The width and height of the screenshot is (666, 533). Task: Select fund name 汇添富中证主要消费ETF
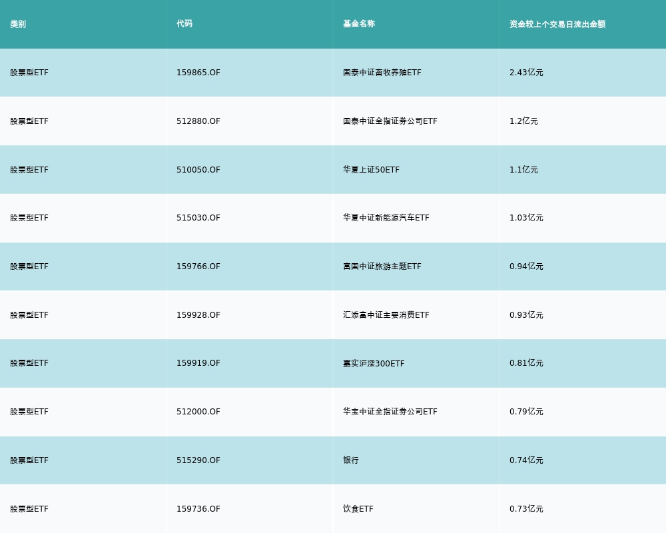click(386, 315)
